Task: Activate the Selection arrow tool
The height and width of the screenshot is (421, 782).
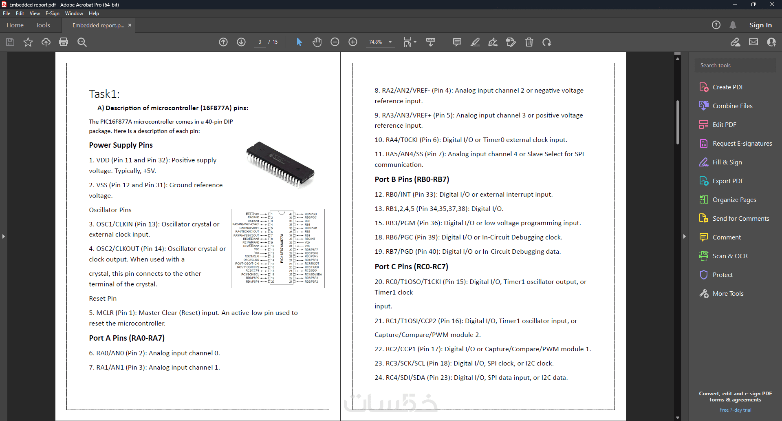Action: coord(299,42)
